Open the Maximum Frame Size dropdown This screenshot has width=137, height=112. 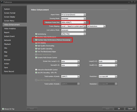(74, 22)
